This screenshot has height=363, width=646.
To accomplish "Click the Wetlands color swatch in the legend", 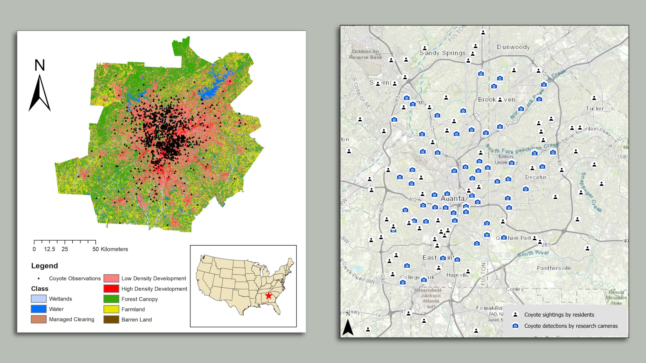I will coord(39,299).
